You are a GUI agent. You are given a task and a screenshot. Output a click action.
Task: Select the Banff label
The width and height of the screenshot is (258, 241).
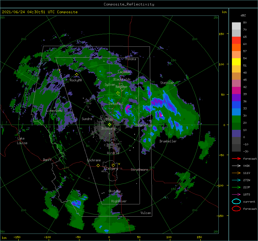(47, 160)
